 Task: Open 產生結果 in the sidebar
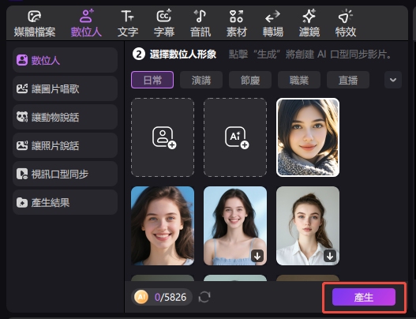click(x=65, y=202)
